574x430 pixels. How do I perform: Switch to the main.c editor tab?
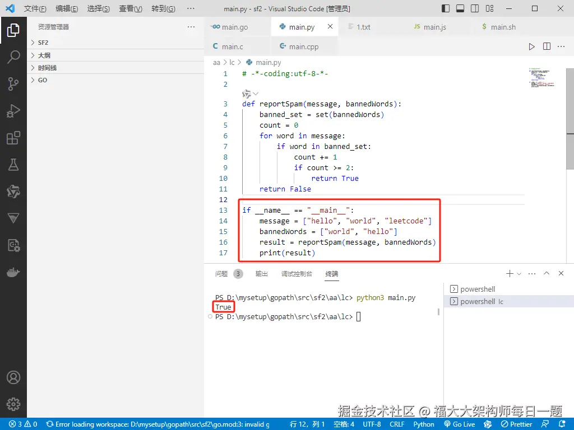coord(237,46)
